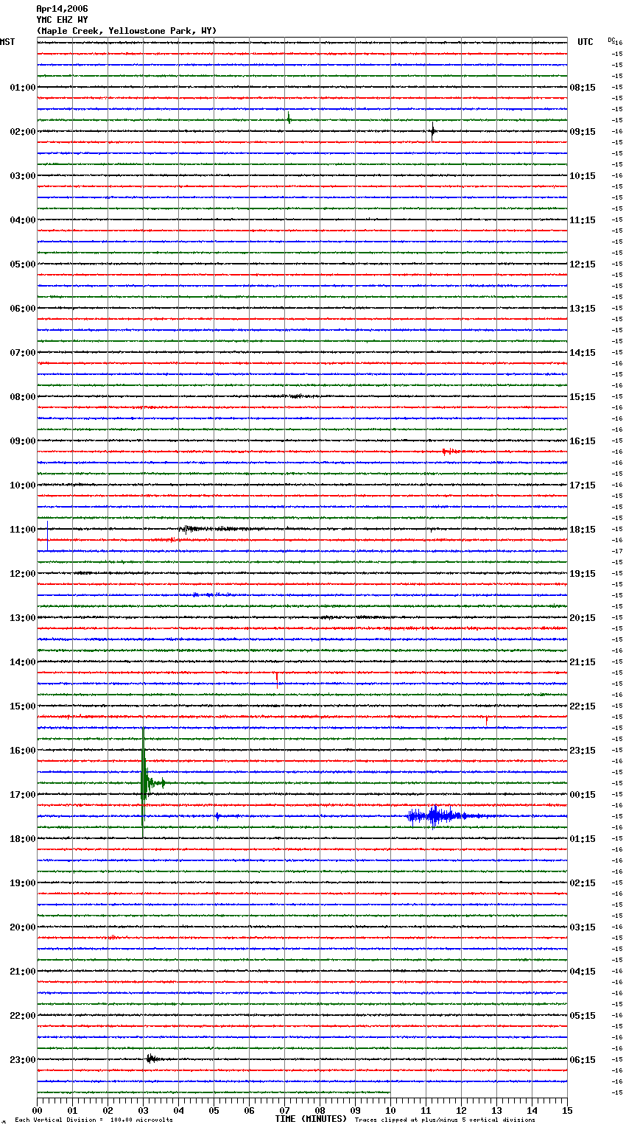Select the "23:00" MST time label
The image size is (626, 1130).
(23, 1060)
